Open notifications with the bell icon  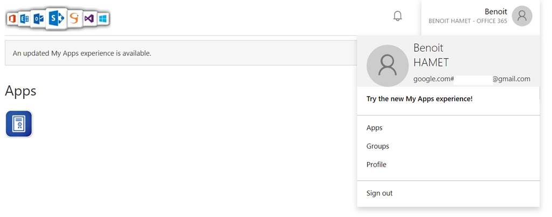tap(398, 16)
